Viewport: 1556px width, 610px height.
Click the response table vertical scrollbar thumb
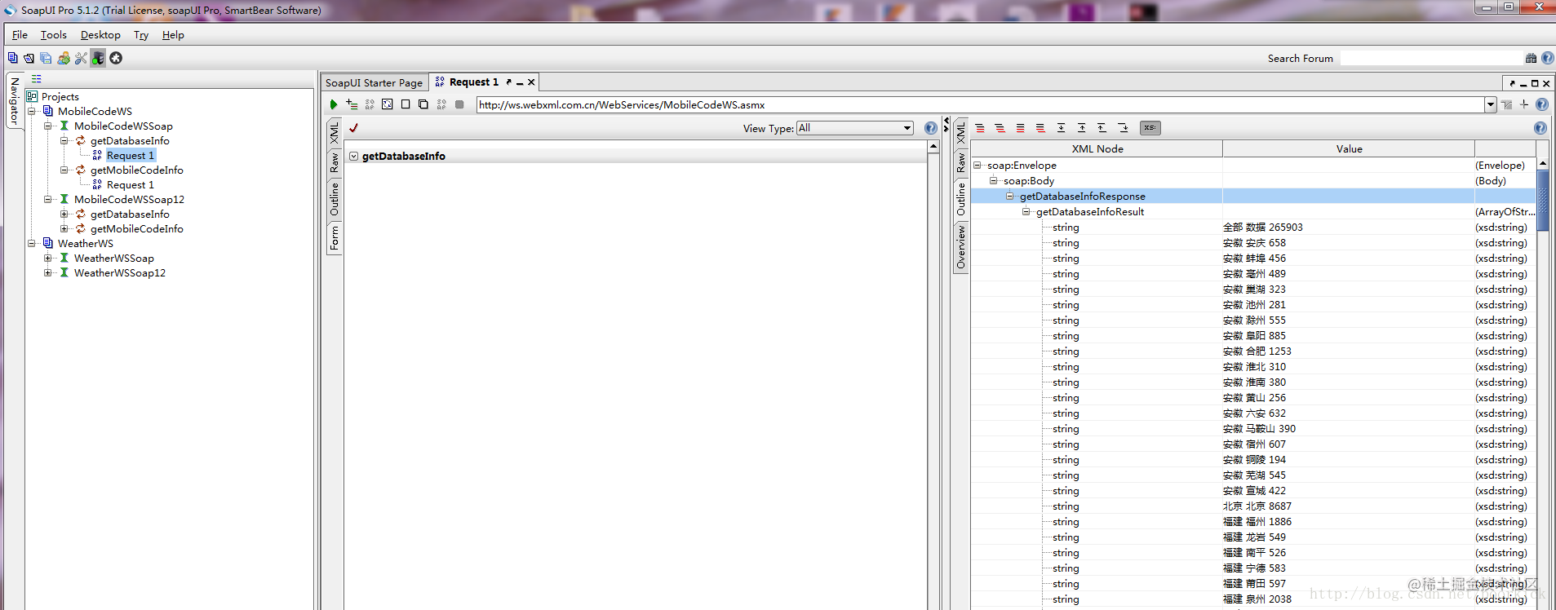(1543, 201)
